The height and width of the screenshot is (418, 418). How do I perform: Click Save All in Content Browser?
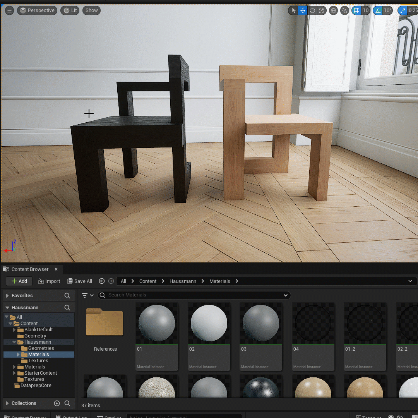[x=80, y=281]
